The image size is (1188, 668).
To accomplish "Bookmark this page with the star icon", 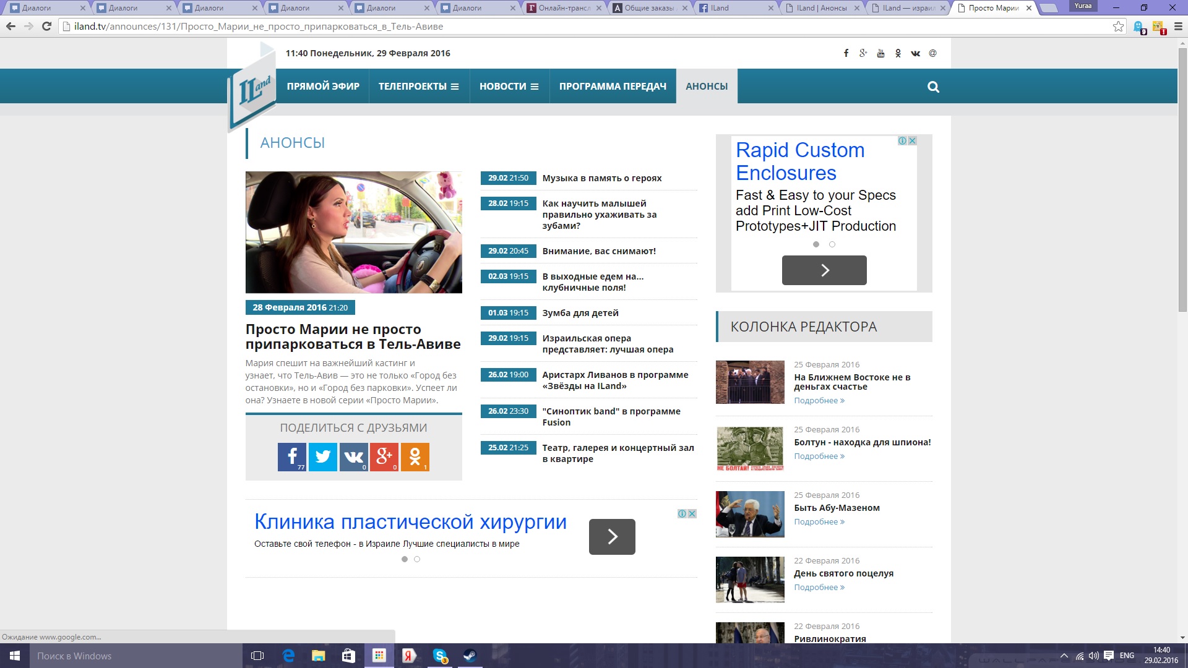I will [x=1118, y=27].
